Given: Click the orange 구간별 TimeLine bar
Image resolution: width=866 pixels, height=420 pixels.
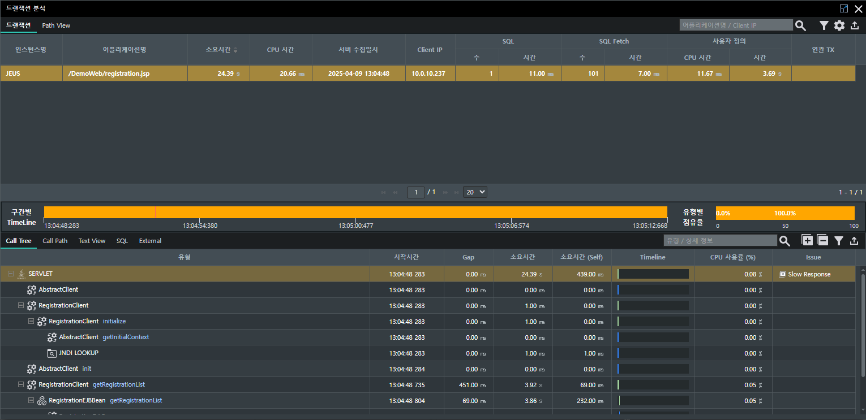Looking at the screenshot, I should pyautogui.click(x=356, y=212).
